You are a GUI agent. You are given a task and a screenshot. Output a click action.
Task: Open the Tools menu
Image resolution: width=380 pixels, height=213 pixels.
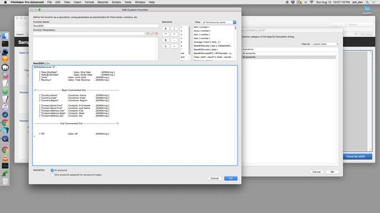pos(128,2)
